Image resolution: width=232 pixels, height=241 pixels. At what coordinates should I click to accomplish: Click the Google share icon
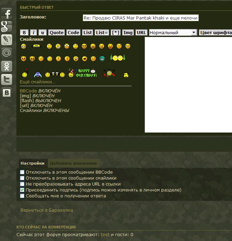7,27
